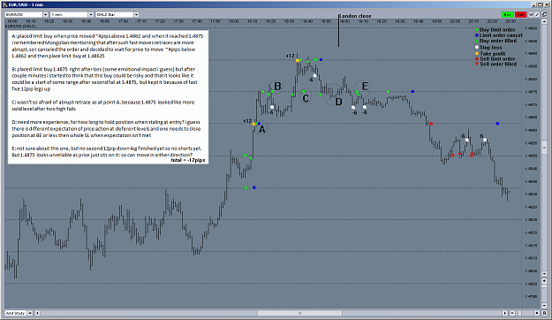Click the vertical scroll up arrow
552x320 pixels.
pos(545,21)
